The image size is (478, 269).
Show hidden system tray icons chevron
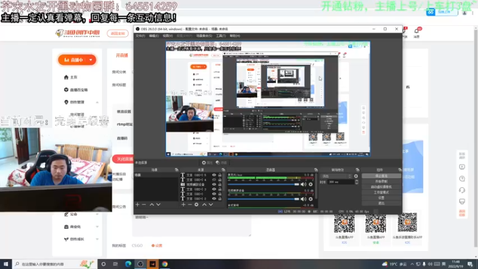pos(412,264)
